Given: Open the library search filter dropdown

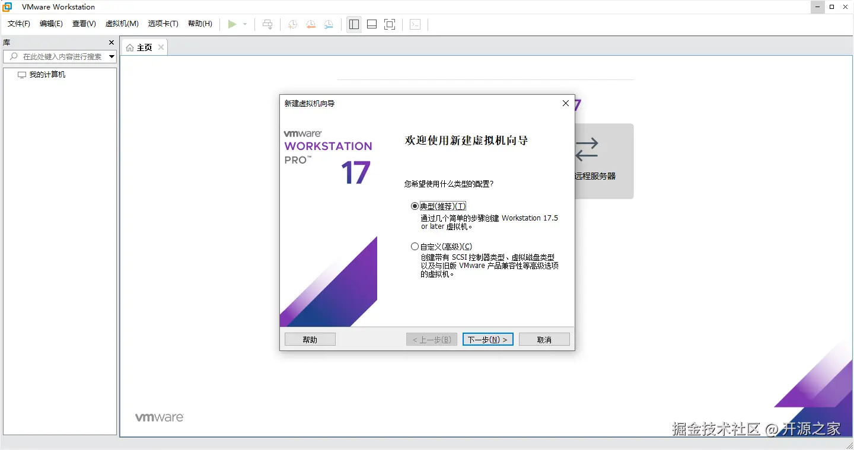Looking at the screenshot, I should 110,56.
